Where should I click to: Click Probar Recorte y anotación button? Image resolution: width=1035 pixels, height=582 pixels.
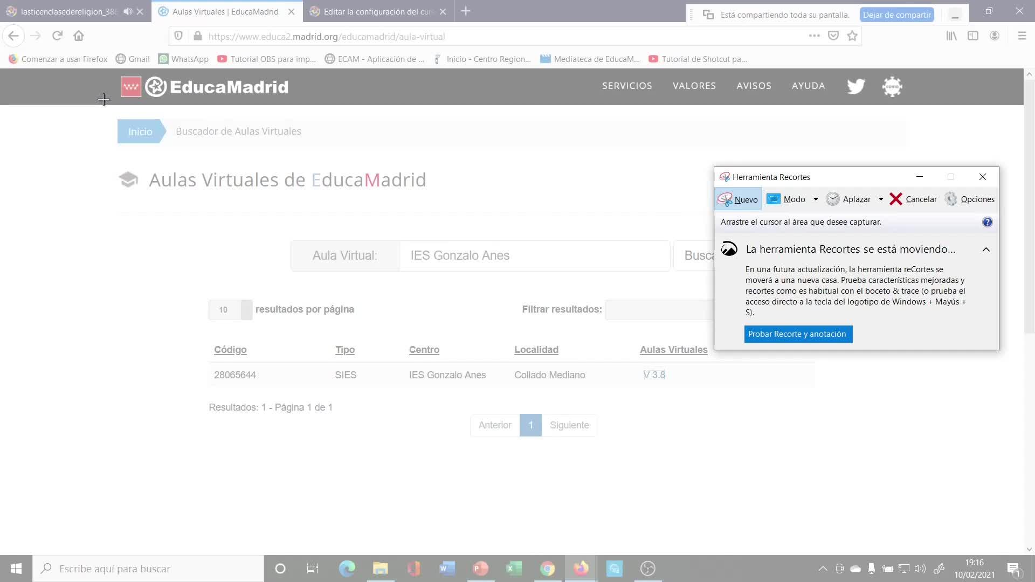(798, 334)
